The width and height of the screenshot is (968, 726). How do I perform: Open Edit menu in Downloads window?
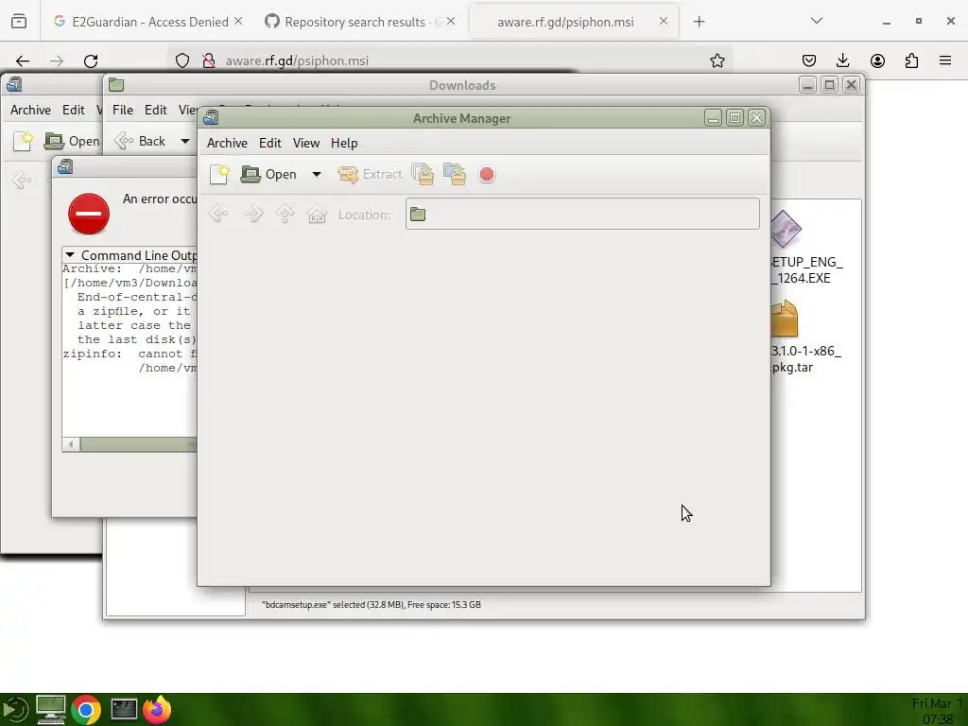tap(156, 110)
